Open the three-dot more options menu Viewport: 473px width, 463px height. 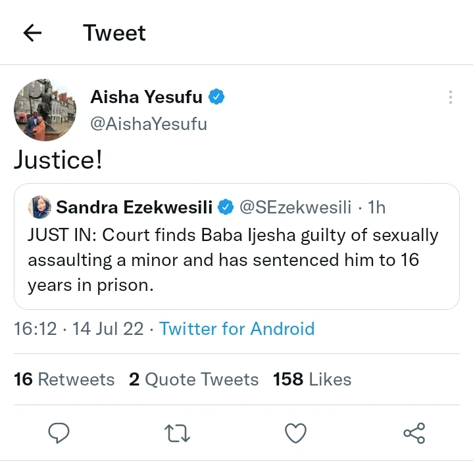coord(450,98)
